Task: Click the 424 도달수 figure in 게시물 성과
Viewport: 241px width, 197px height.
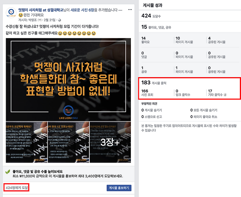Action: (x=151, y=16)
